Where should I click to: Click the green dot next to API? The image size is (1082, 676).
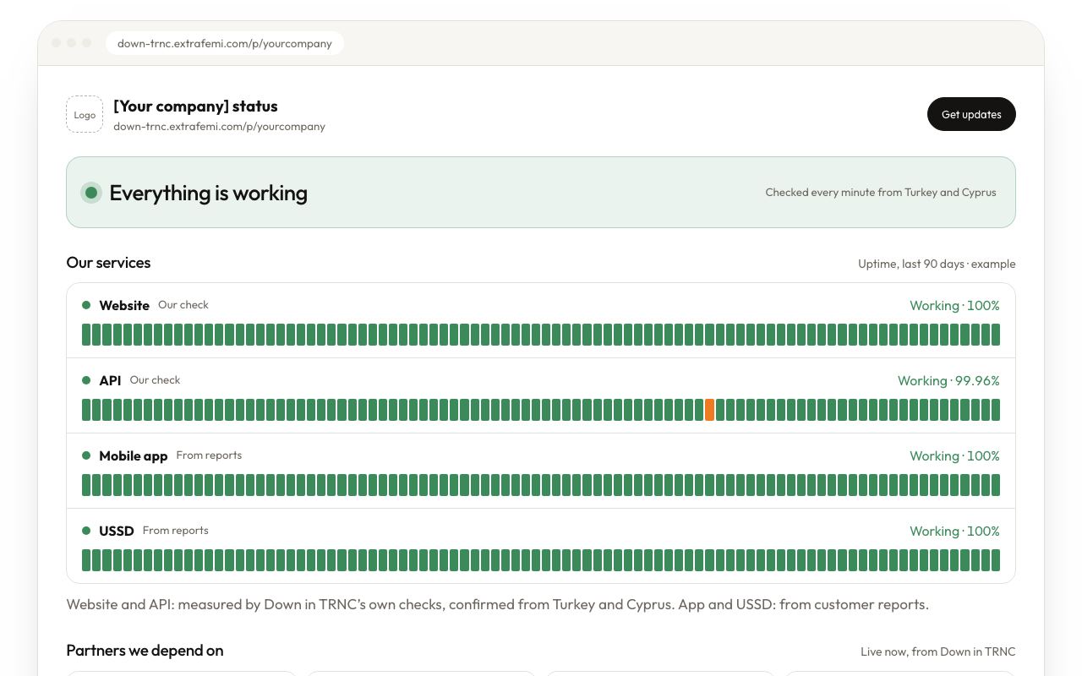(86, 380)
